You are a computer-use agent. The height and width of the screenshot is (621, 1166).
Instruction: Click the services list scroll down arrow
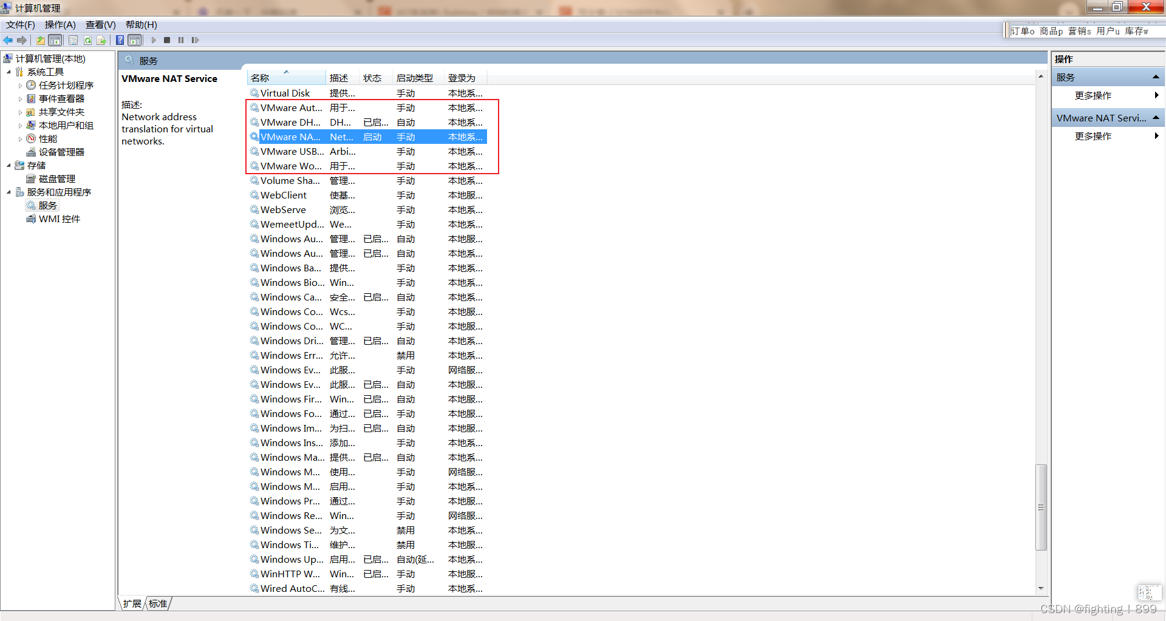click(x=1041, y=588)
